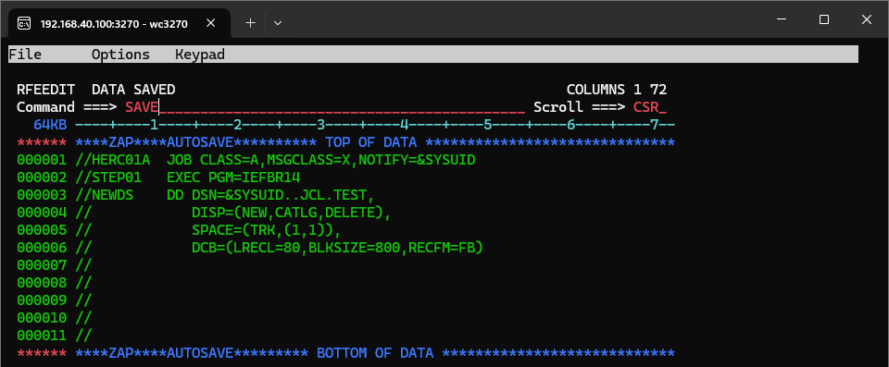The height and width of the screenshot is (367, 889).
Task: Open the Keypad menu
Action: coord(200,55)
